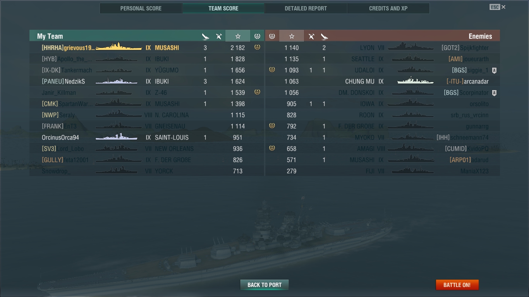
Task: Sort Enemies by aircraft shot down icon
Action: [311, 36]
